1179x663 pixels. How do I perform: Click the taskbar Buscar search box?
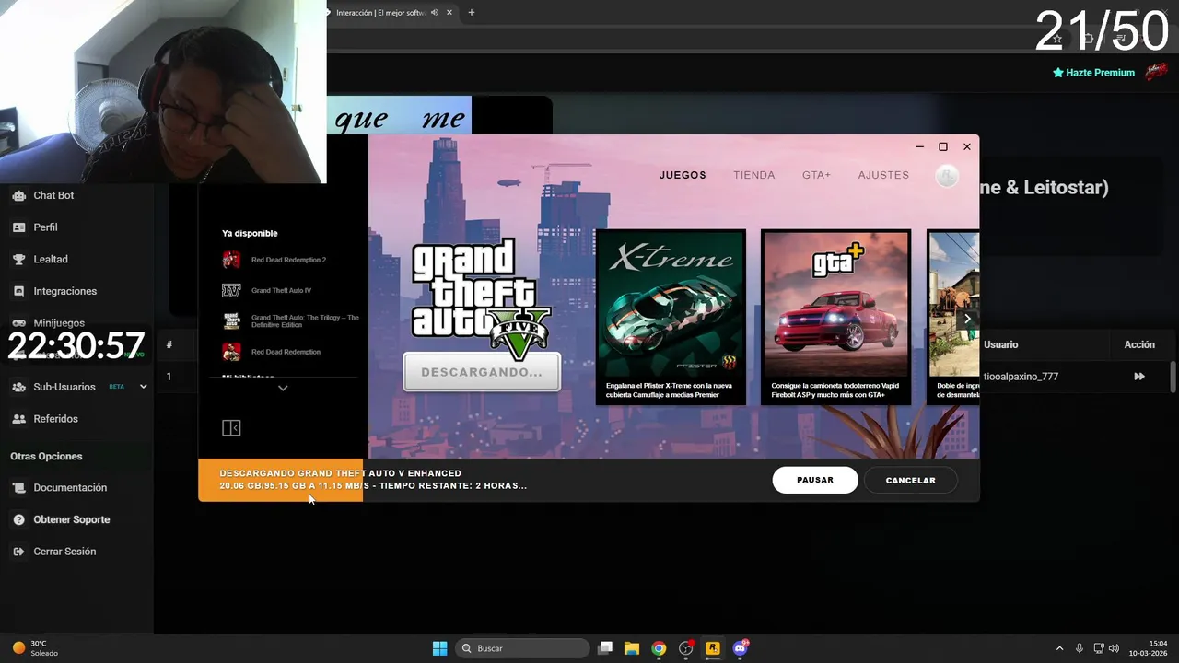pyautogui.click(x=523, y=648)
